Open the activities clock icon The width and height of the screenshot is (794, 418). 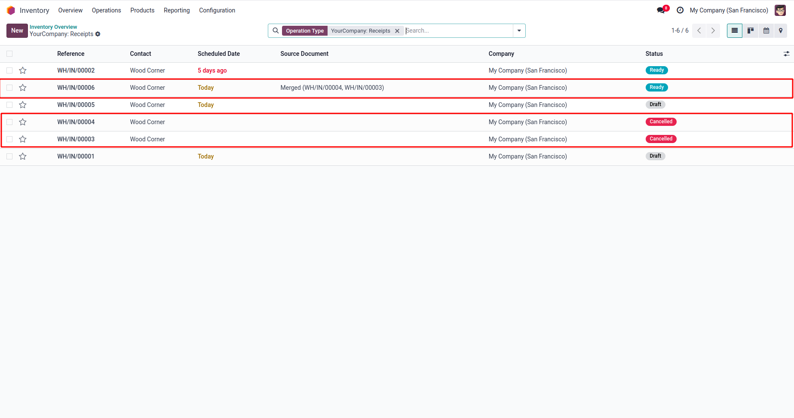click(x=680, y=10)
